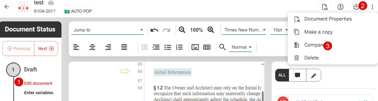Click the Next status button
This screenshot has height=101, width=378.
(x=46, y=49)
